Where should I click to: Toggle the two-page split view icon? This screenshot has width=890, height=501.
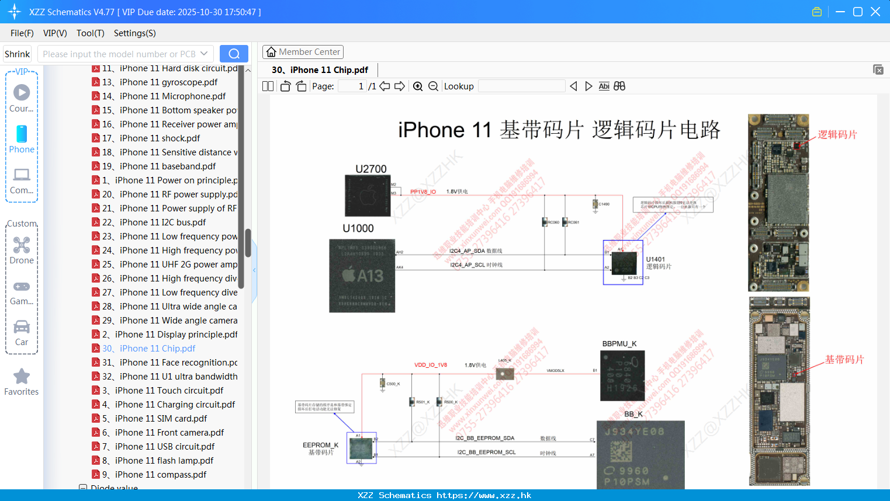[268, 86]
